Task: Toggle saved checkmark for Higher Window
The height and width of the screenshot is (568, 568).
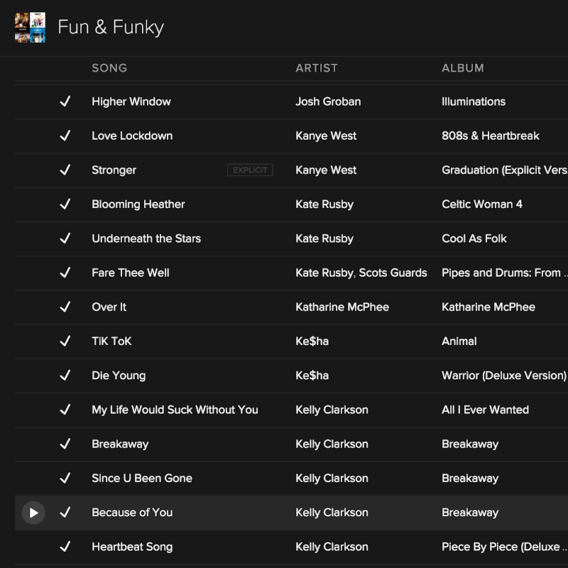Action: pos(65,102)
